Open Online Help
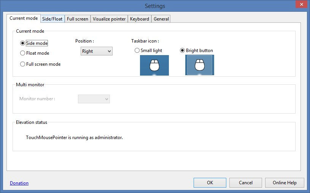Screen dimensions: 310x193 click(x=285, y=183)
